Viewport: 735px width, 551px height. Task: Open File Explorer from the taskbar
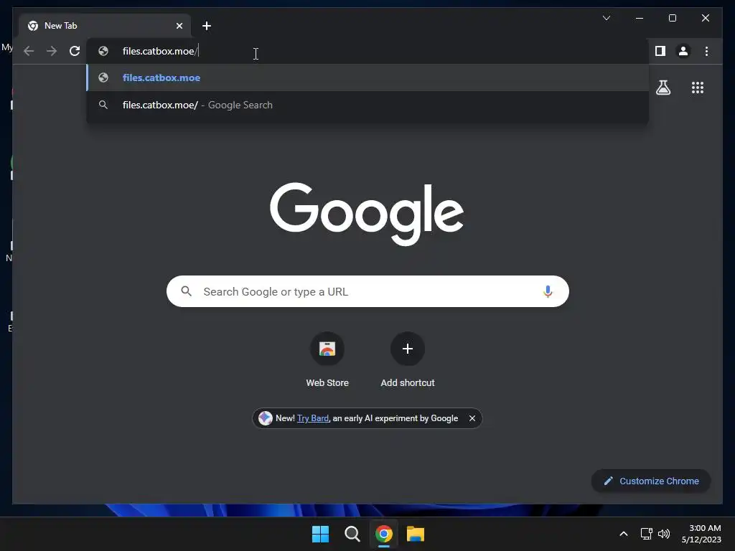point(416,534)
